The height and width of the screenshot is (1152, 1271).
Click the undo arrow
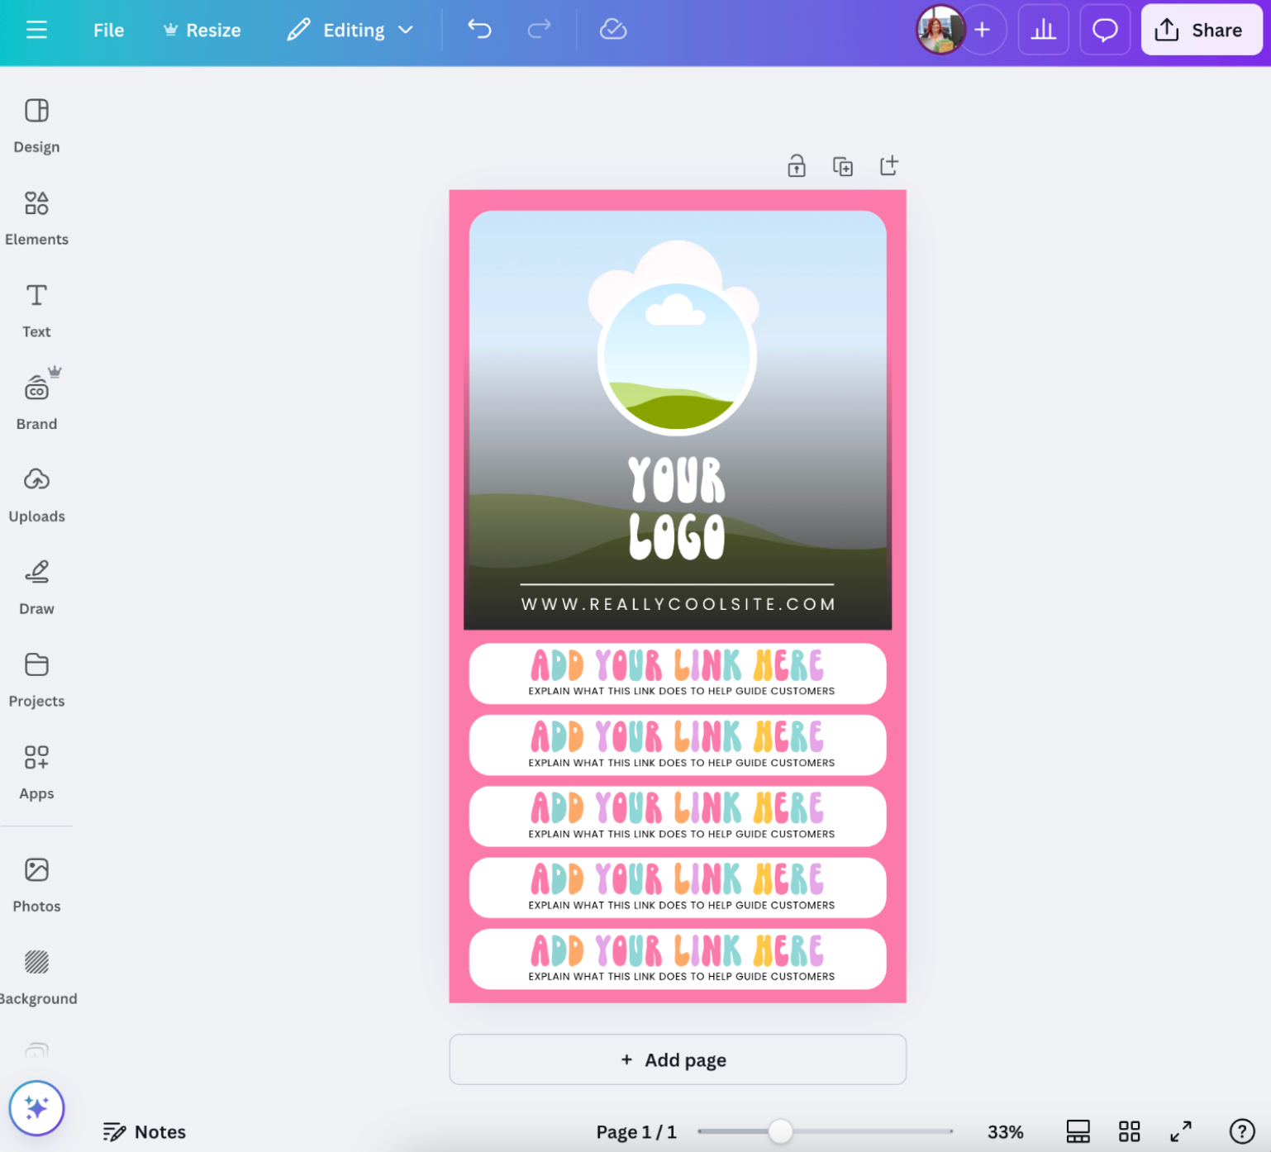point(479,30)
